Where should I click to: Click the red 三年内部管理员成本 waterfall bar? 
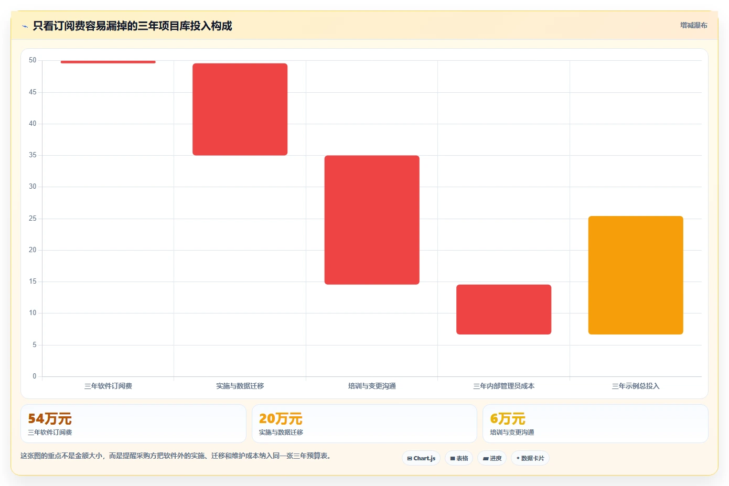click(x=503, y=309)
